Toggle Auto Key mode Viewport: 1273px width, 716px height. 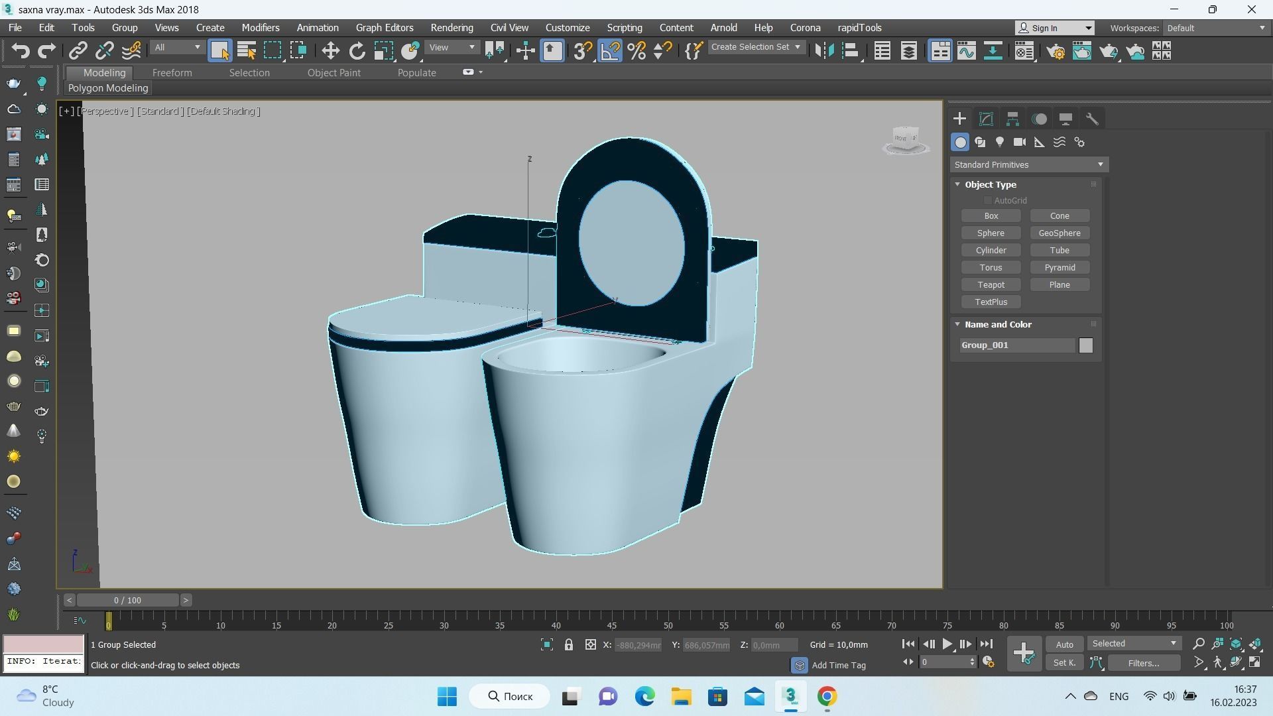pos(1064,644)
